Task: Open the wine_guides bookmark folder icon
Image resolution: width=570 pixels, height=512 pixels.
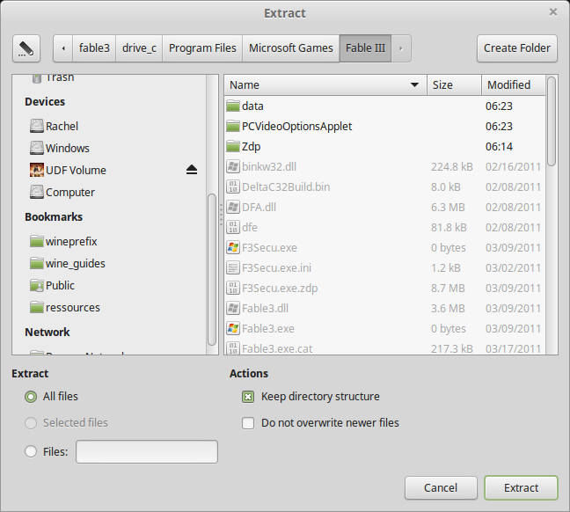Action: point(36,263)
